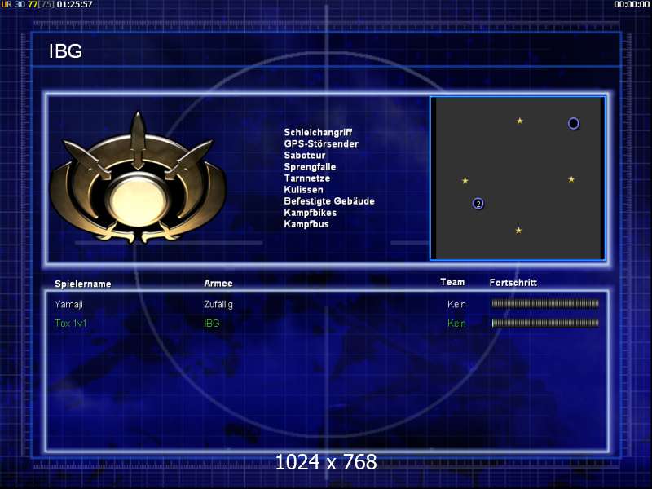
Task: Click the golden IBG faction emblem
Action: [138, 178]
